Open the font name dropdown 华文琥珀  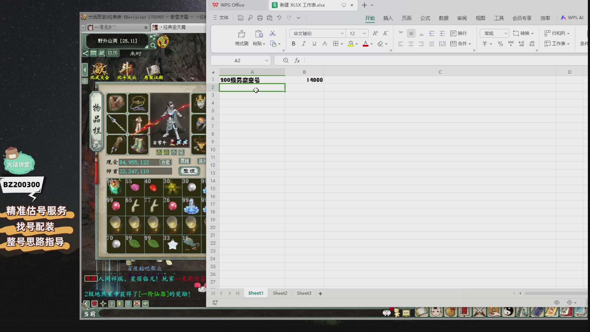pyautogui.click(x=342, y=33)
